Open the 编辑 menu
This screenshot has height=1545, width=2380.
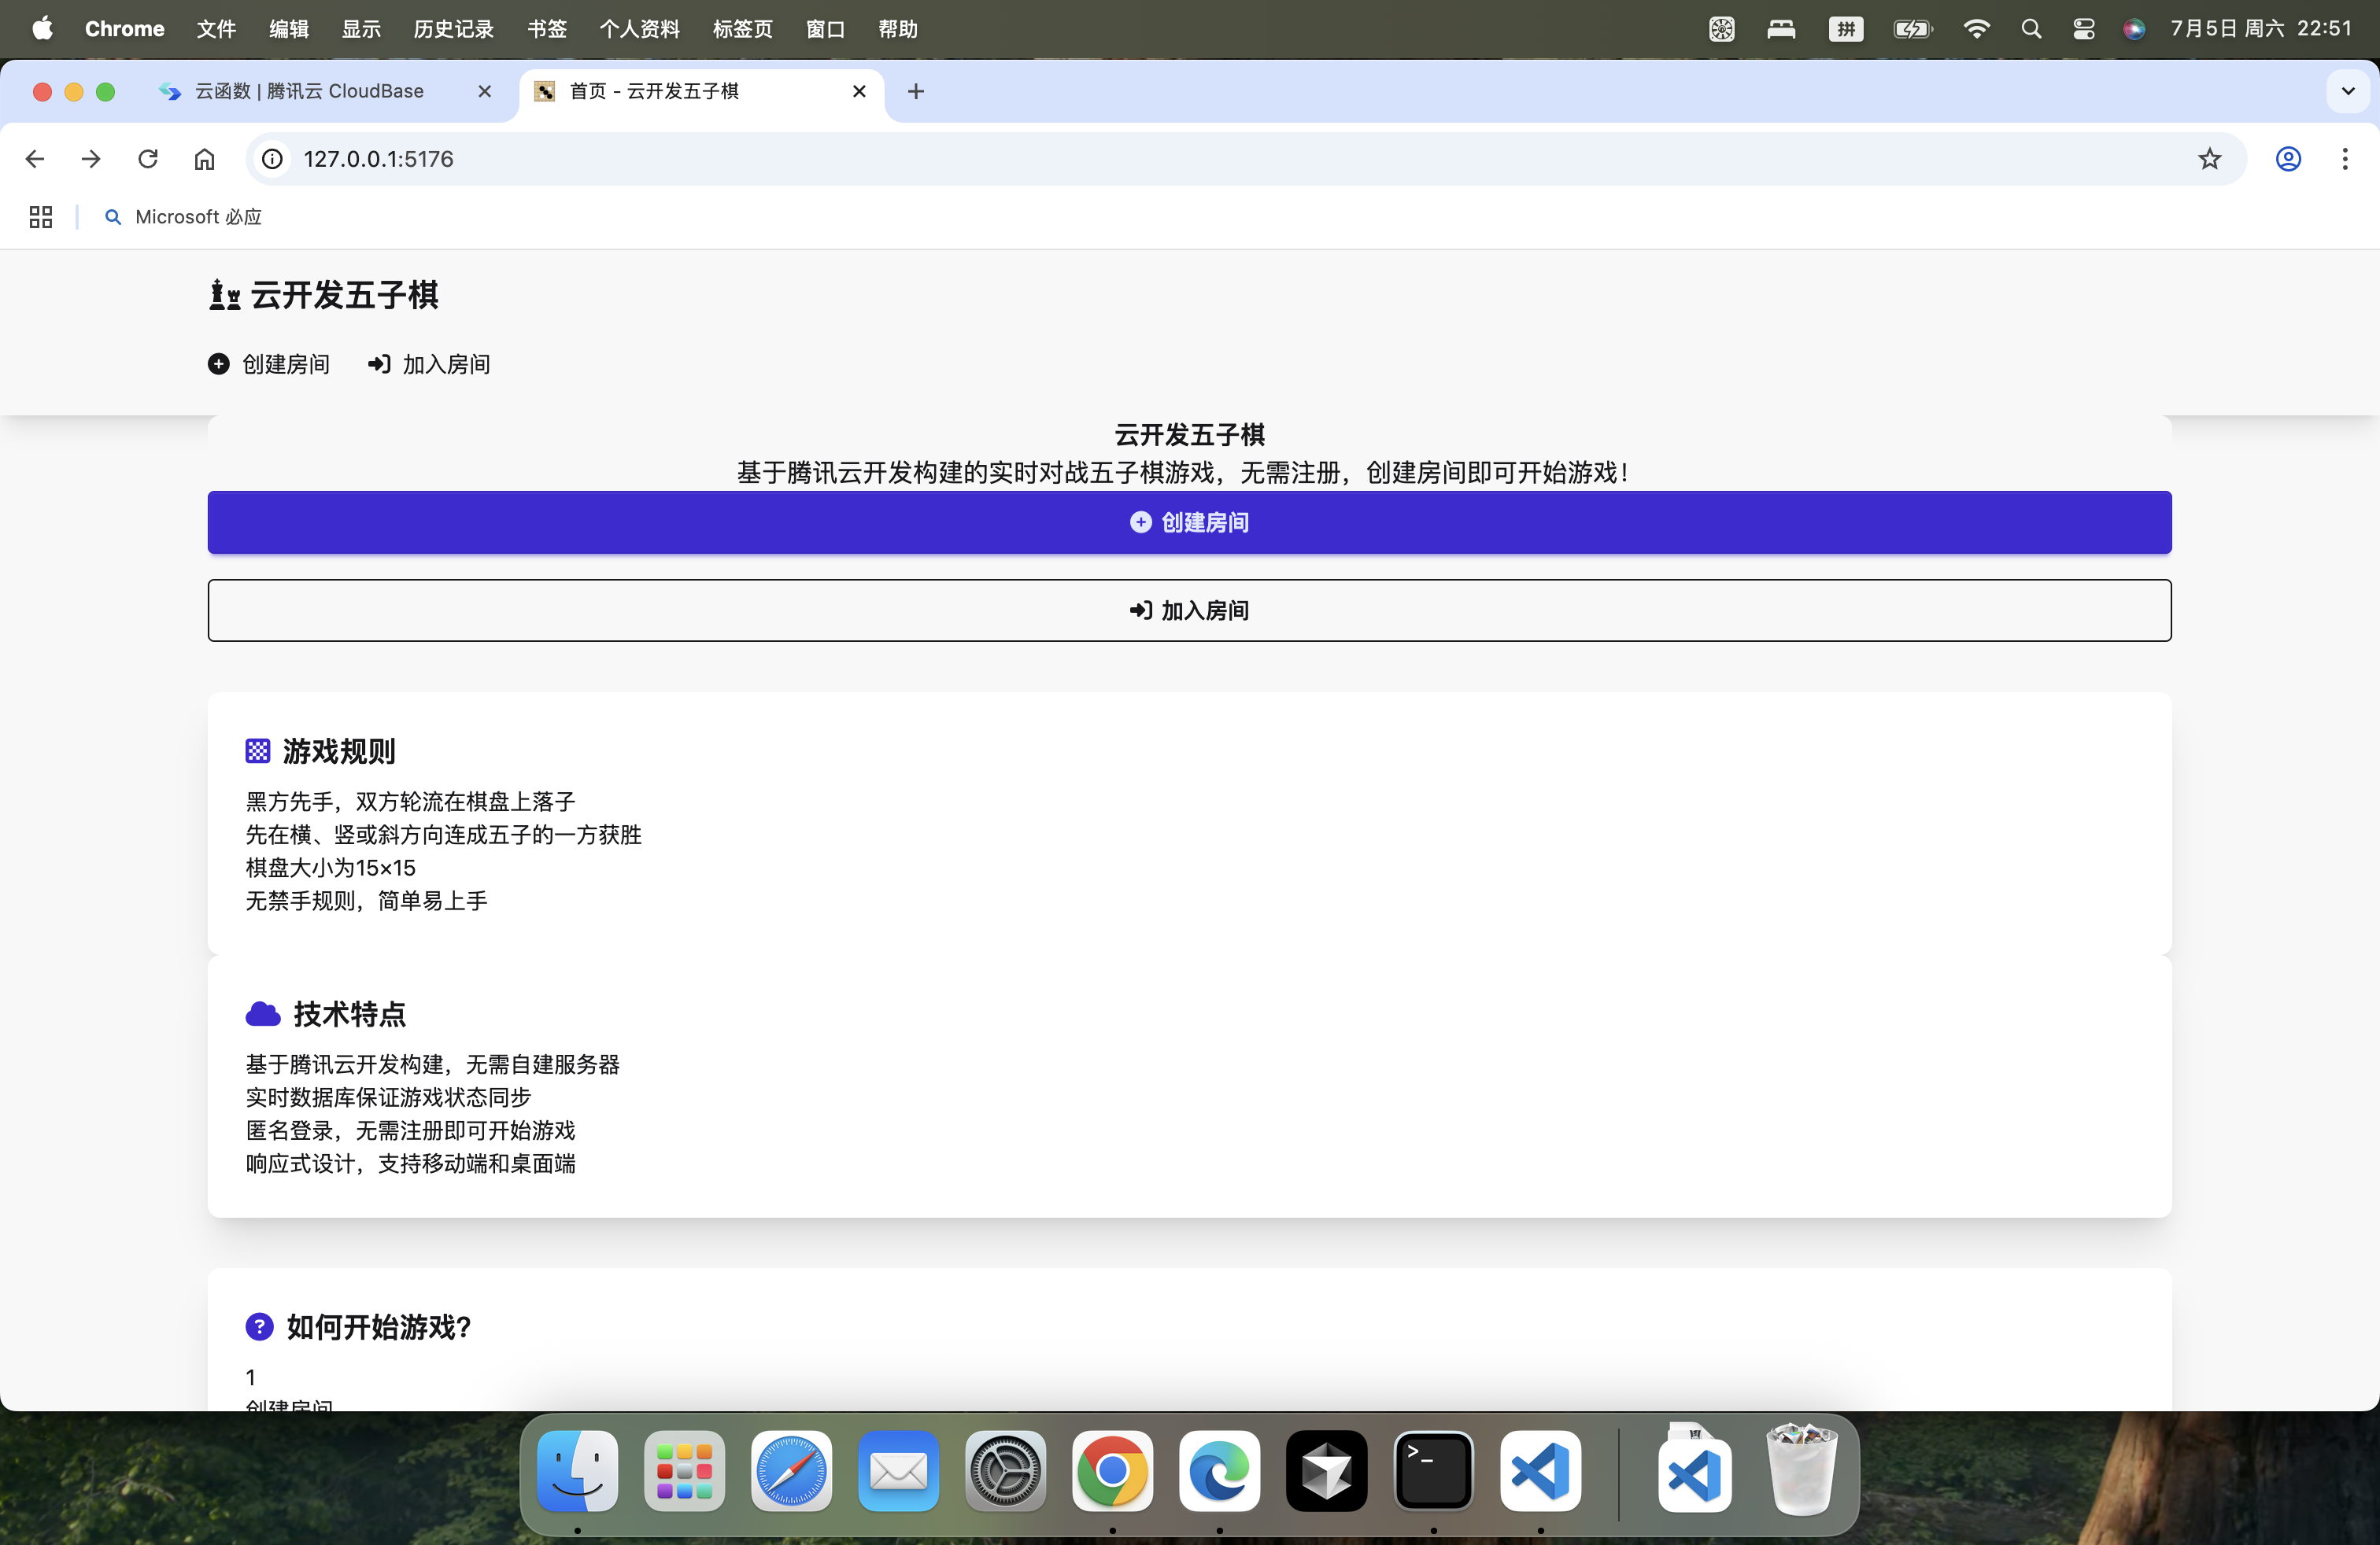pyautogui.click(x=289, y=29)
